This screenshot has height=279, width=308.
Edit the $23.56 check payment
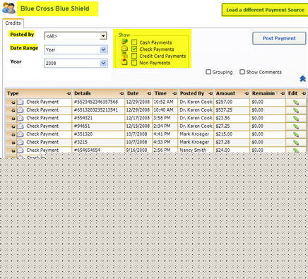click(x=296, y=118)
